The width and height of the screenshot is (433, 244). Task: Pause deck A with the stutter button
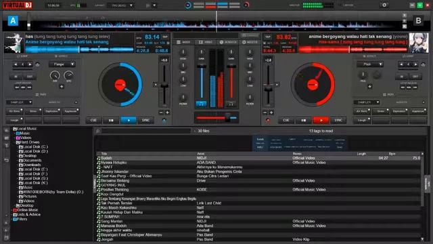pos(111,121)
